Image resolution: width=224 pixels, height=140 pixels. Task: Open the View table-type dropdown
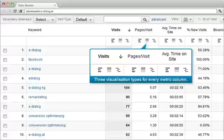[x=187, y=20]
